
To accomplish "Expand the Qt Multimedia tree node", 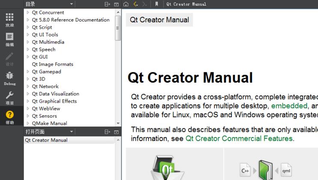I will 28,42.
